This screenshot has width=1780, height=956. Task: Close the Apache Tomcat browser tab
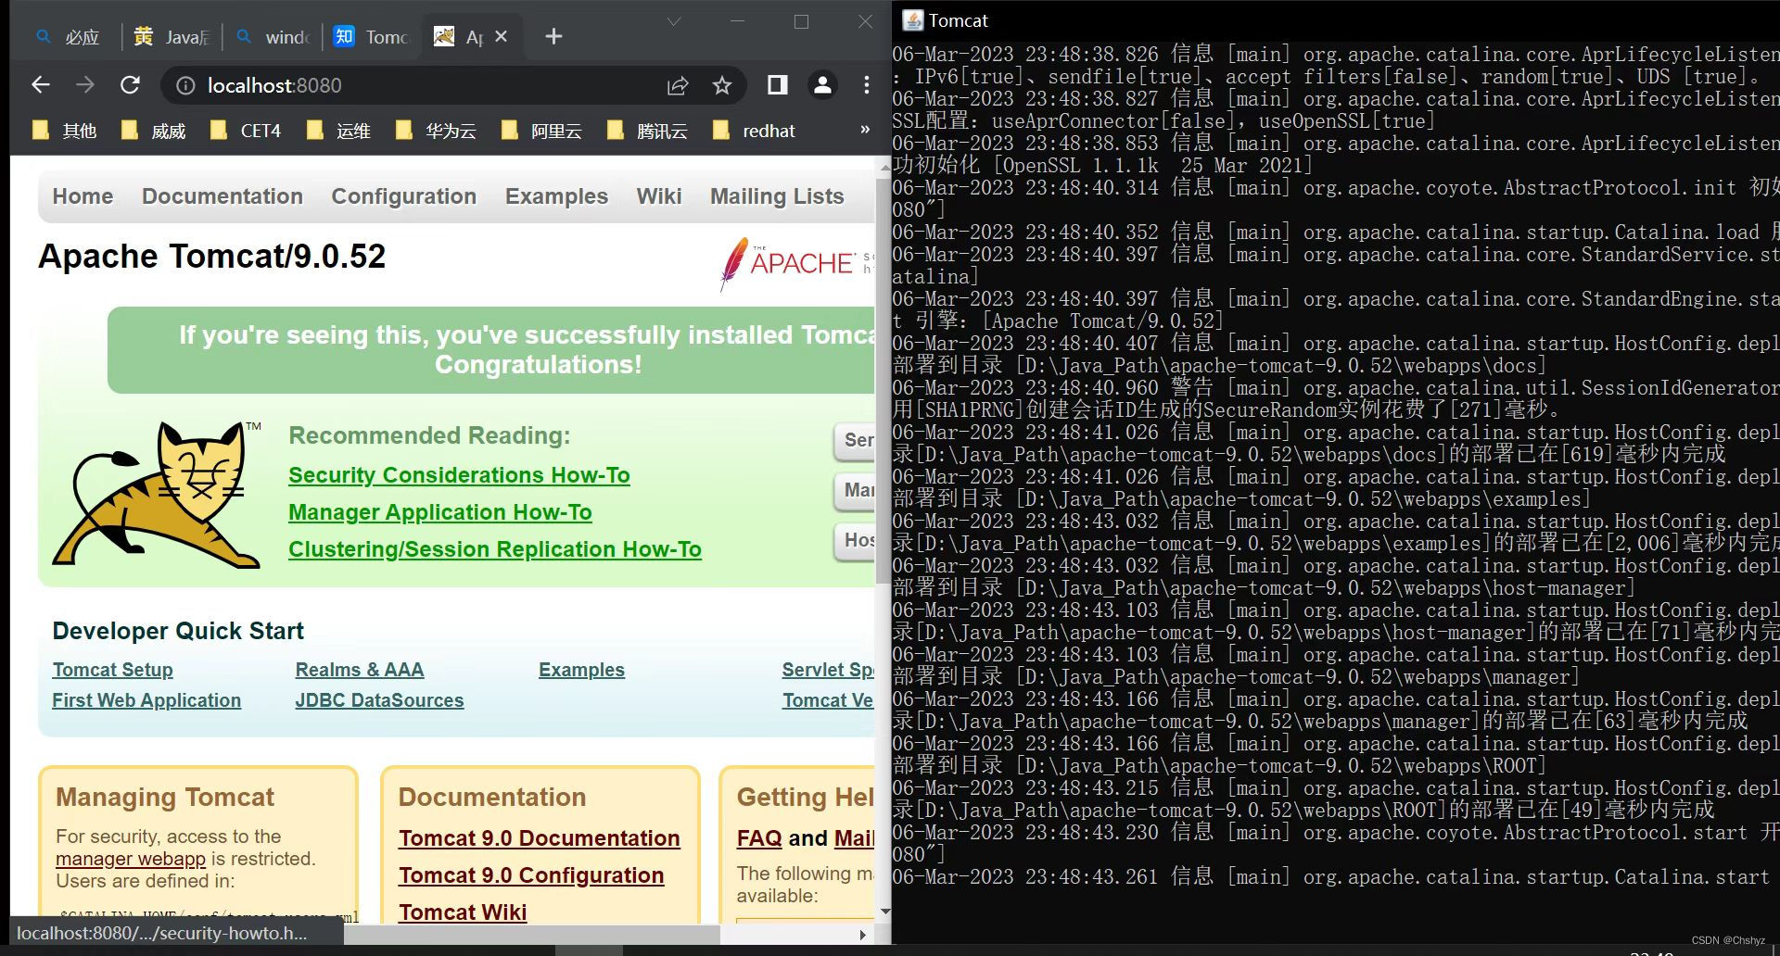[502, 36]
